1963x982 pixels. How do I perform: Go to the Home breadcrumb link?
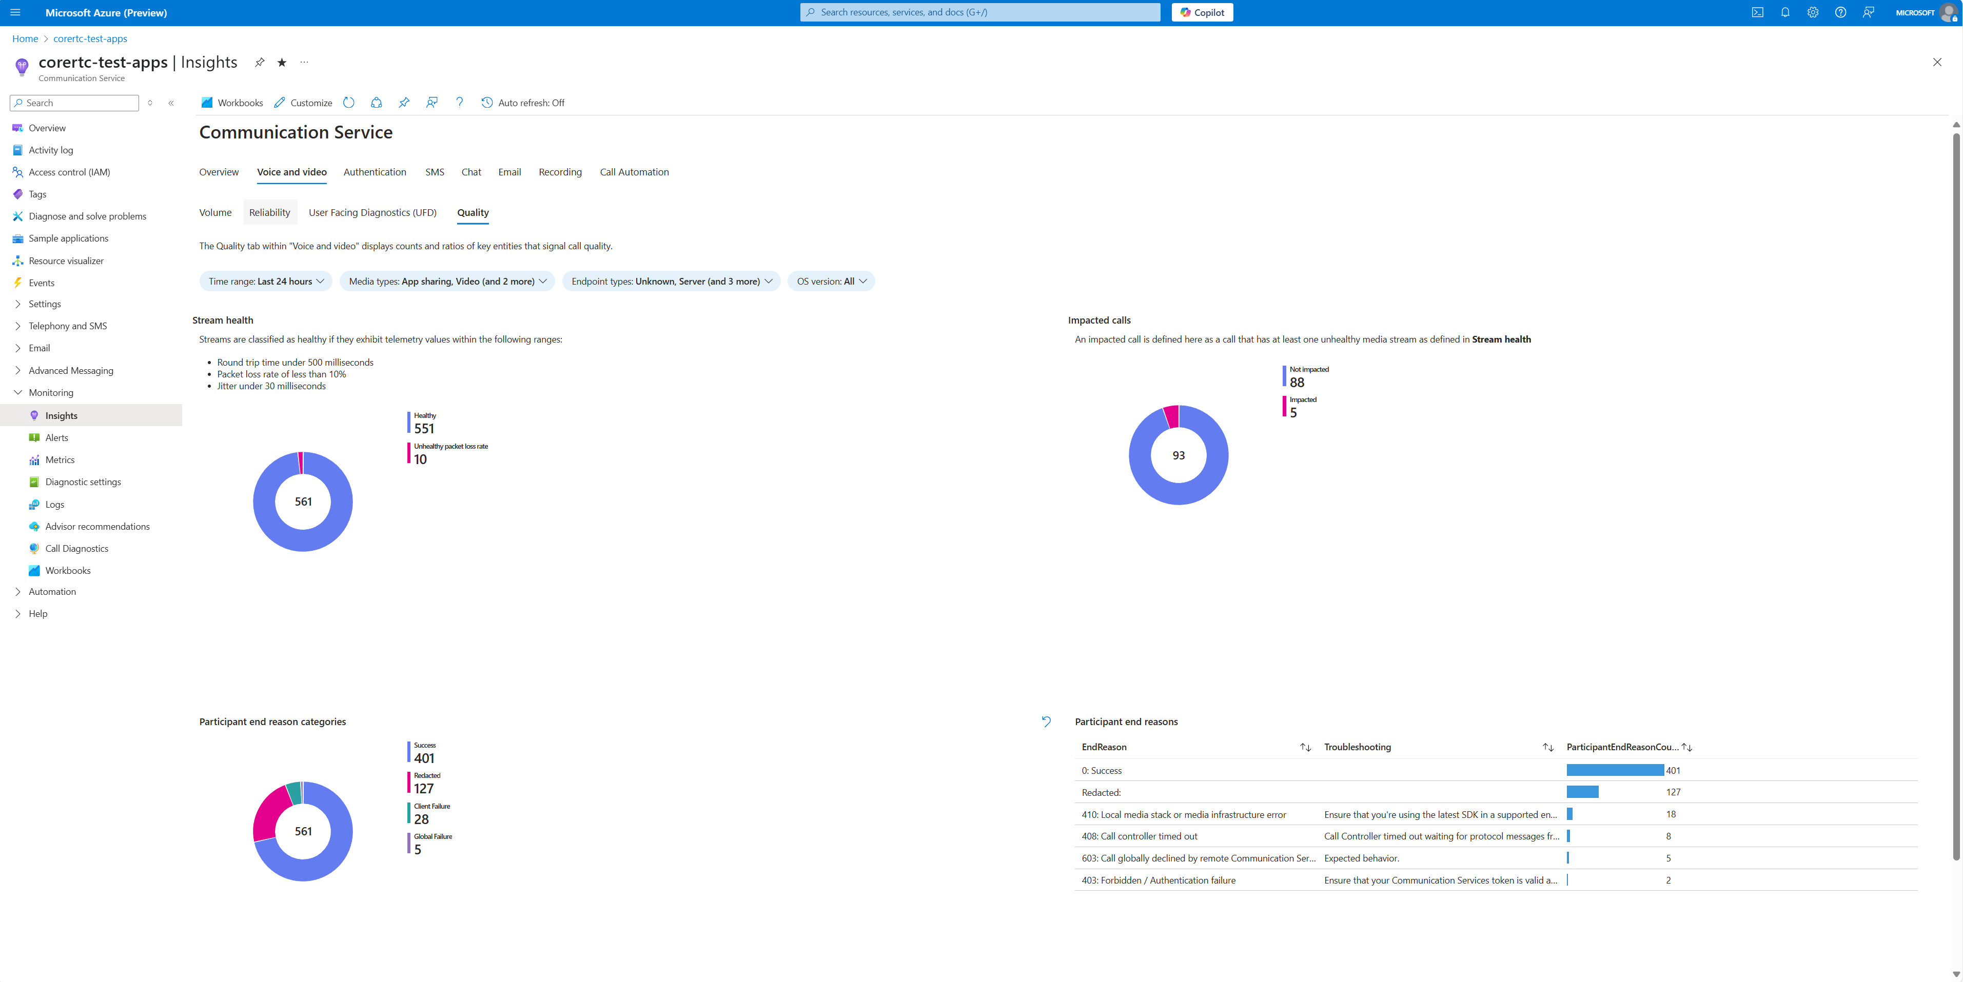click(x=25, y=39)
